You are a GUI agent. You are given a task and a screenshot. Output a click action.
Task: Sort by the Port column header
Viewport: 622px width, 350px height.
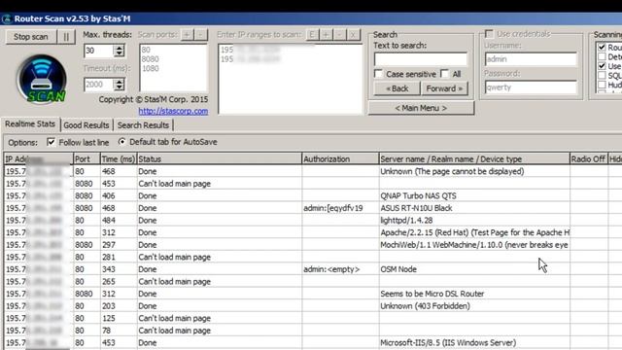click(86, 159)
